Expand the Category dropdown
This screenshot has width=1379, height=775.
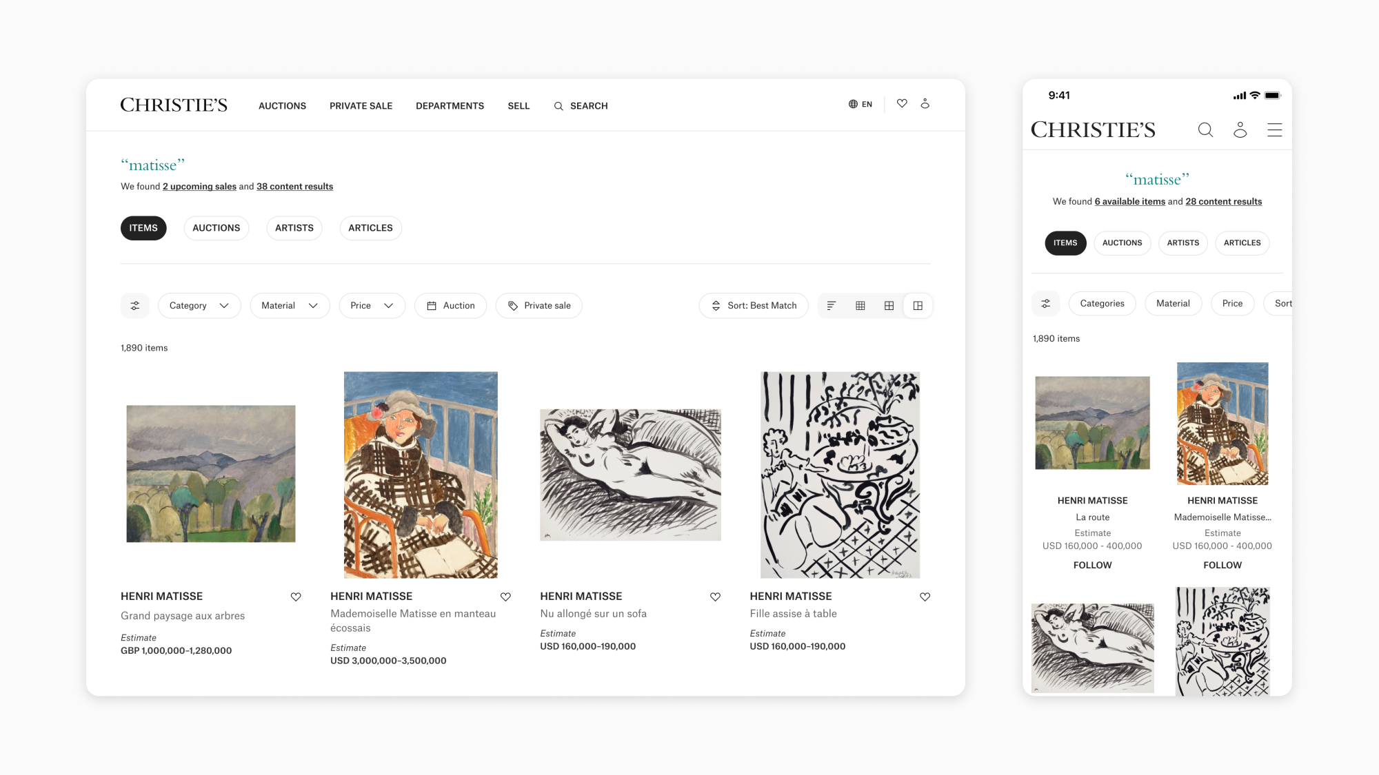coord(199,306)
